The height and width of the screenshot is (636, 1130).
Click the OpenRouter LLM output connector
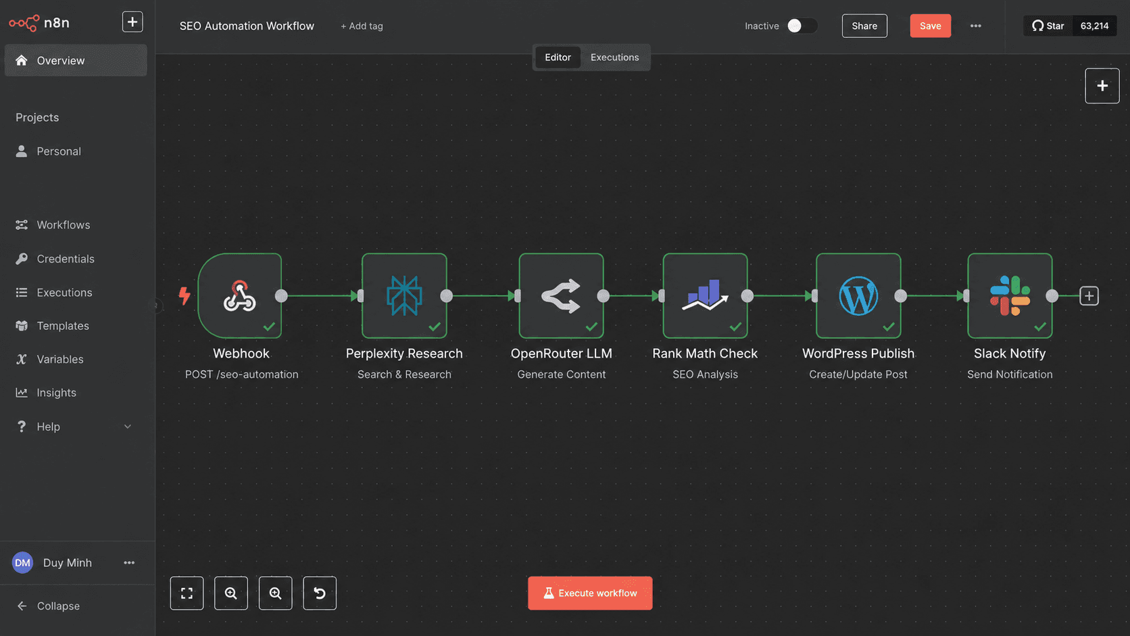pos(603,295)
